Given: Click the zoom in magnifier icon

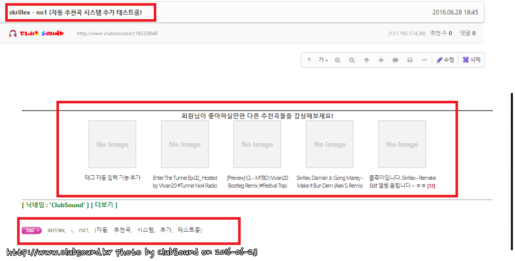Looking at the screenshot, I should click(x=337, y=60).
